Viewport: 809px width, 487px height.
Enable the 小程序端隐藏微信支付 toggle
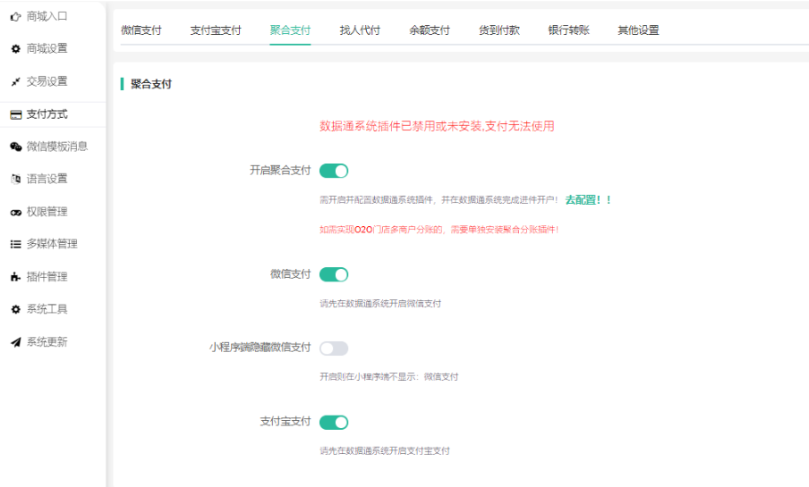(333, 348)
